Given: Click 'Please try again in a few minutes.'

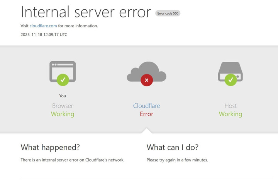Looking at the screenshot, I should pos(177,160).
